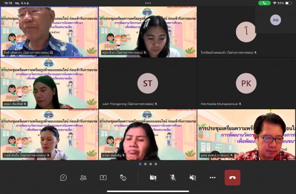Hang up with the red button
This screenshot has width=296, height=194.
pyautogui.click(x=232, y=178)
